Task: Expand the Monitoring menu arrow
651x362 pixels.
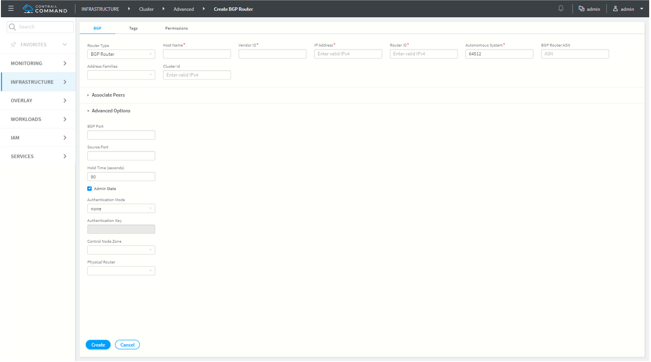Action: (65, 64)
